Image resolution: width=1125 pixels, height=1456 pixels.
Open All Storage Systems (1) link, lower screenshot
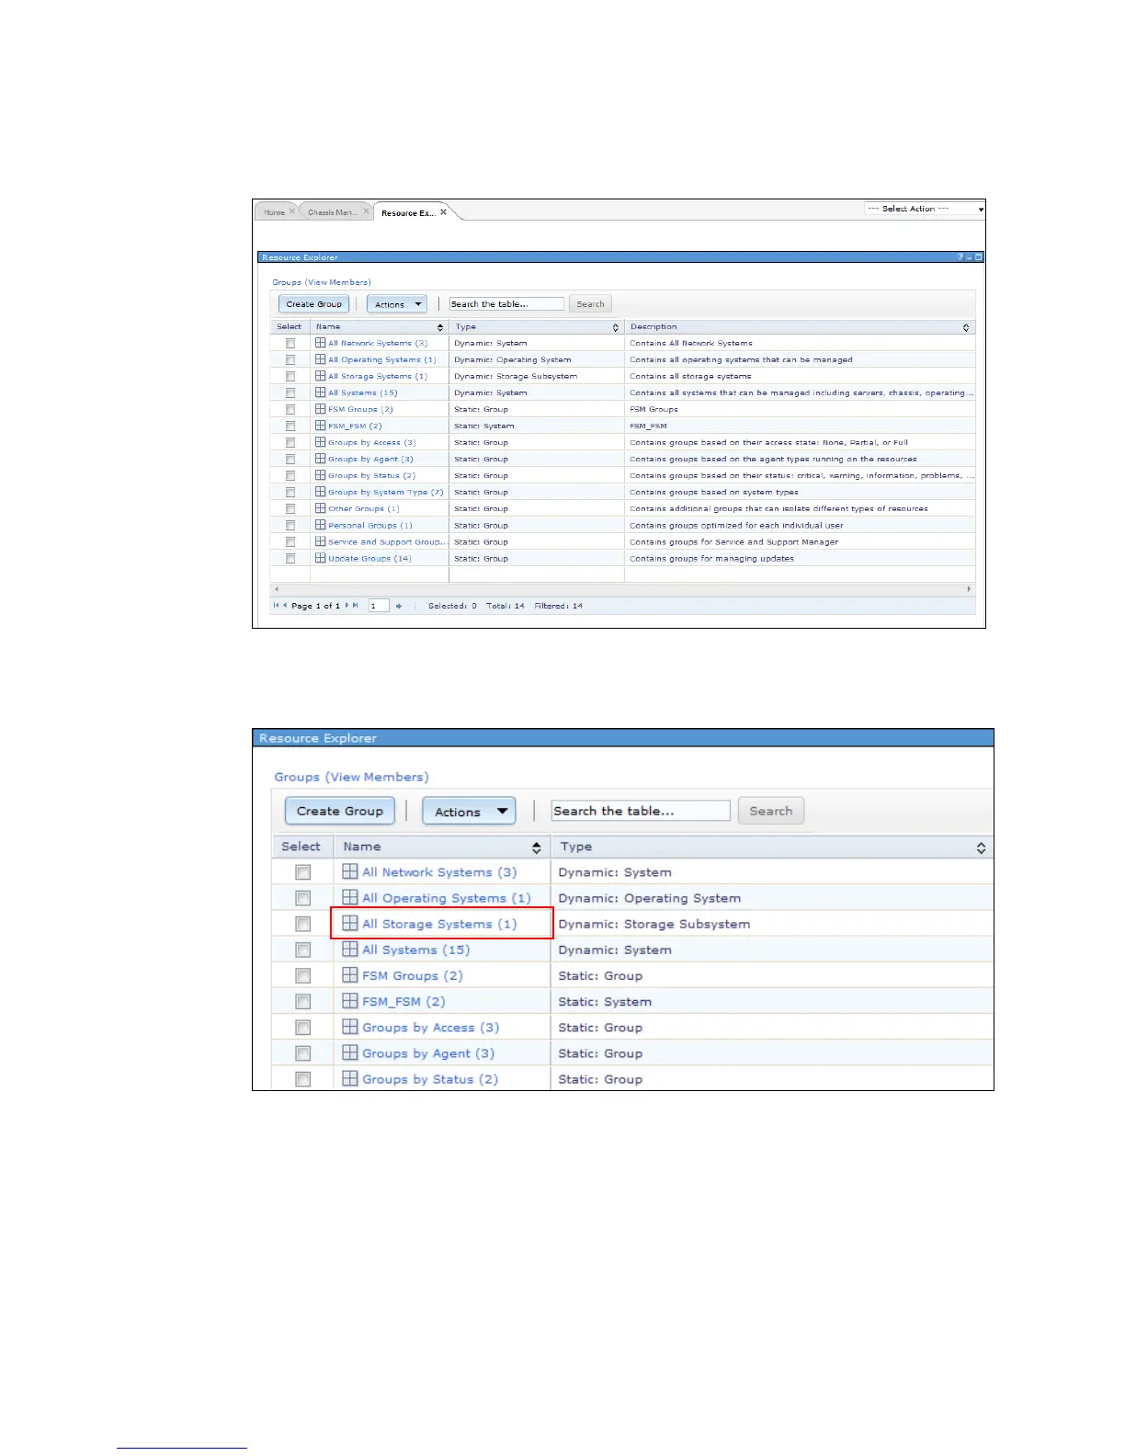[439, 924]
